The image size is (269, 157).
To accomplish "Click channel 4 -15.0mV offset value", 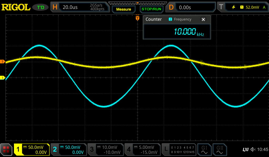I will [x=149, y=152].
